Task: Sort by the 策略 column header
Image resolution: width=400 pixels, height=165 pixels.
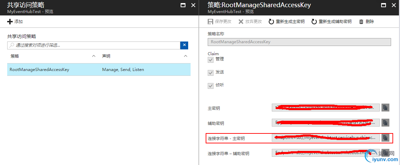Action: [x=15, y=56]
